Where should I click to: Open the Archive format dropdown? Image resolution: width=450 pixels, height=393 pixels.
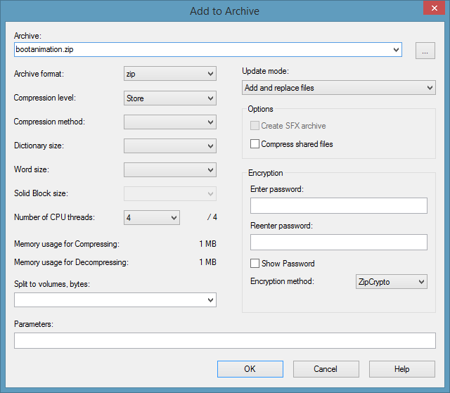(x=169, y=74)
